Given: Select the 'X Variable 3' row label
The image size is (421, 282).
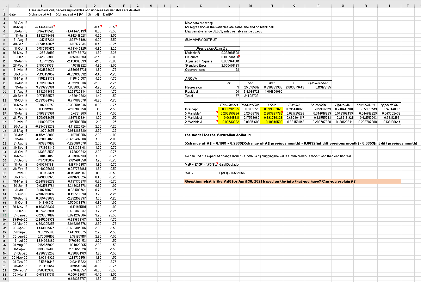Looking at the screenshot, I should [x=201, y=122].
